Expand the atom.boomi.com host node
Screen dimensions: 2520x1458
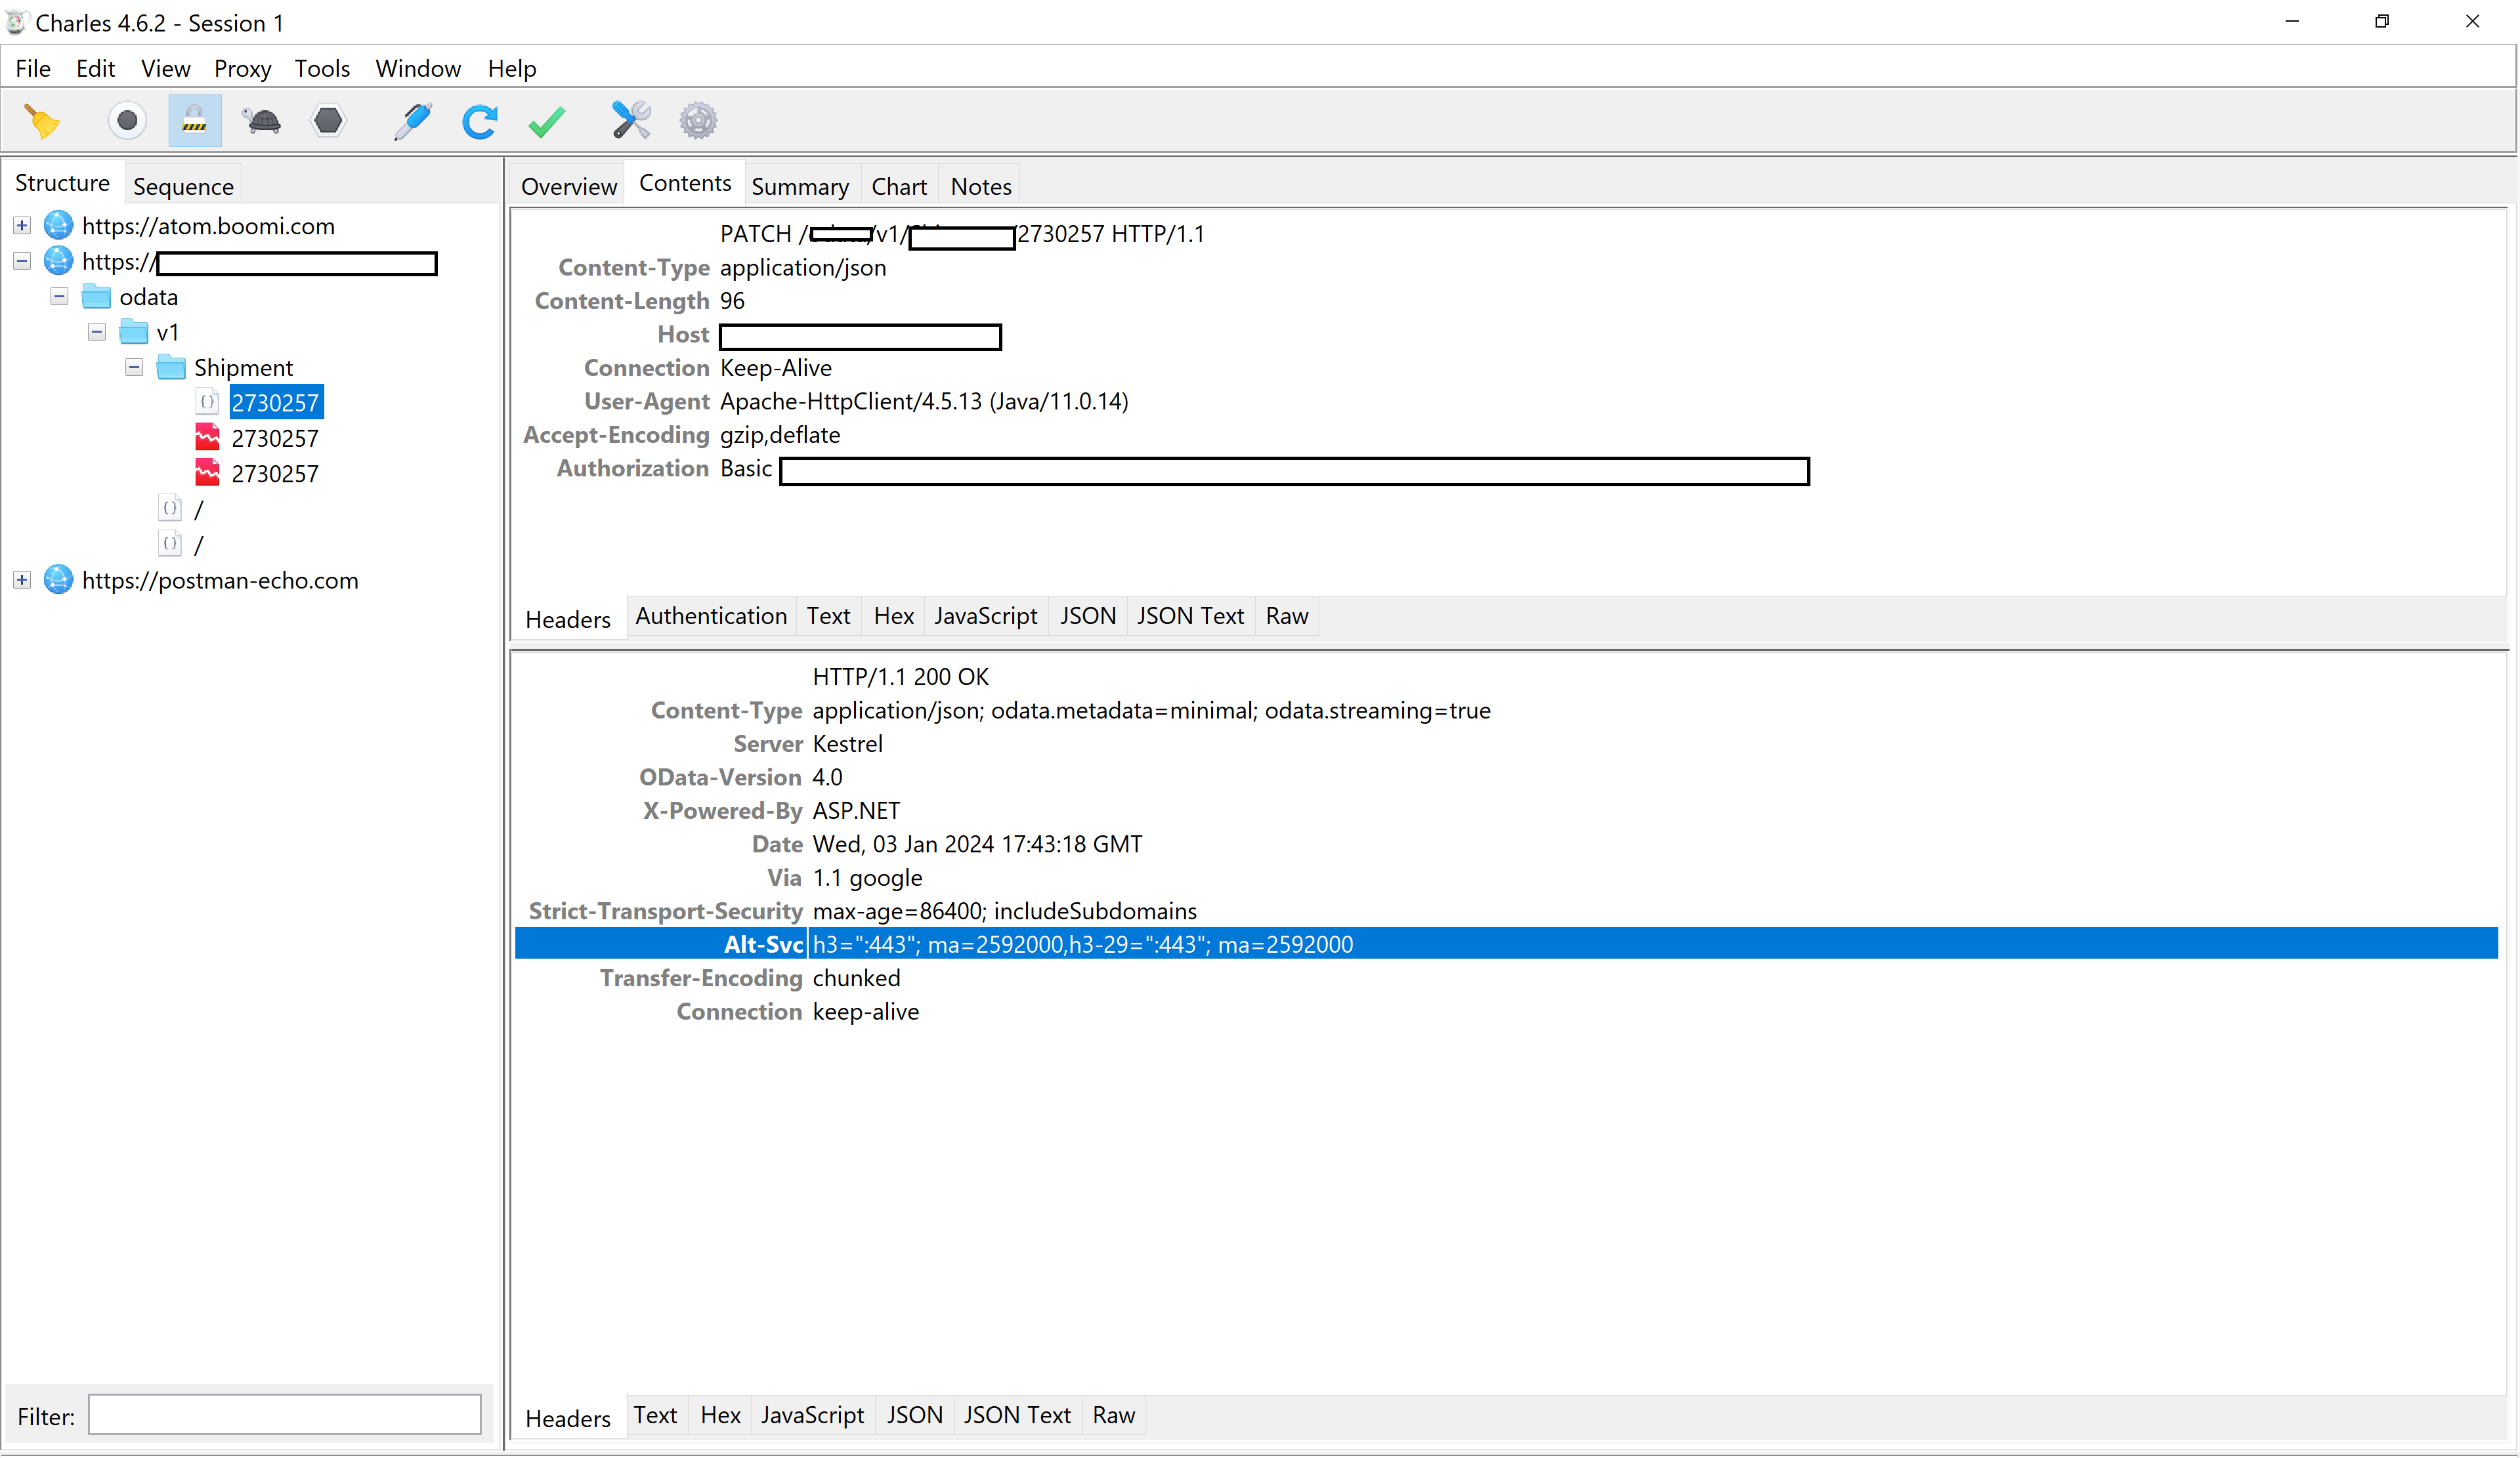22,226
